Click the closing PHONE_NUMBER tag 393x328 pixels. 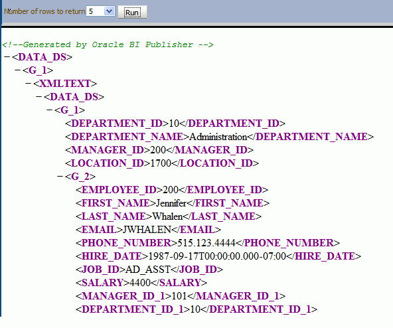pyautogui.click(x=287, y=243)
